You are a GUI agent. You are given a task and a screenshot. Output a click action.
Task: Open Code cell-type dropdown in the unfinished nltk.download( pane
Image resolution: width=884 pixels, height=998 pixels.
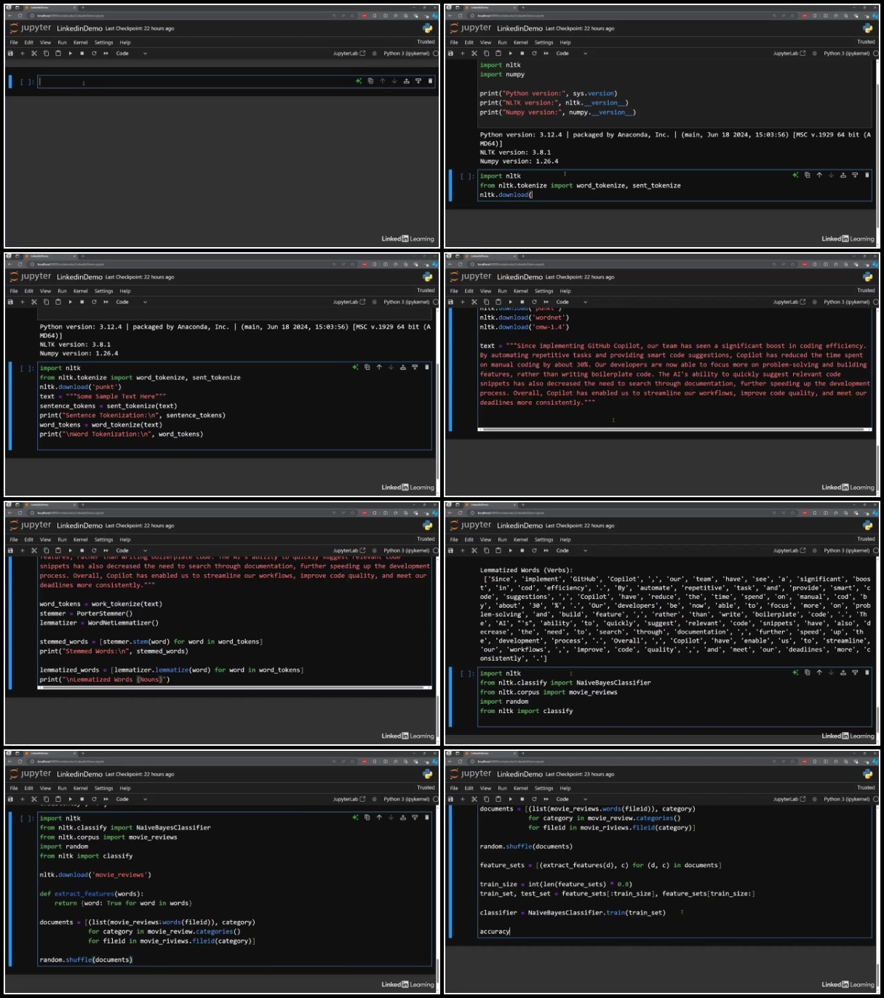(x=572, y=53)
